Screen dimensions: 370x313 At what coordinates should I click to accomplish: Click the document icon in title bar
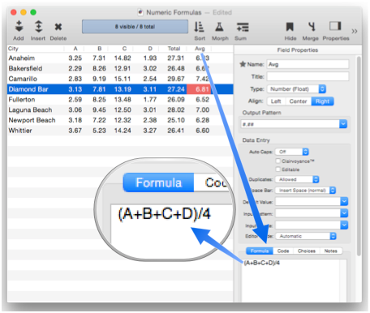tap(140, 12)
